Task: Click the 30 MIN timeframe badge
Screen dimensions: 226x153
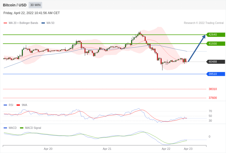Action: [x=35, y=5]
